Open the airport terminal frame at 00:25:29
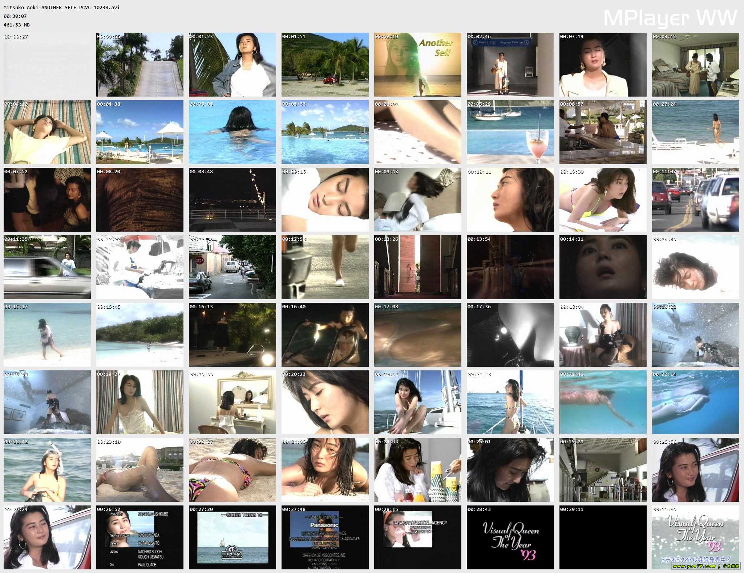The image size is (744, 573). click(x=603, y=470)
